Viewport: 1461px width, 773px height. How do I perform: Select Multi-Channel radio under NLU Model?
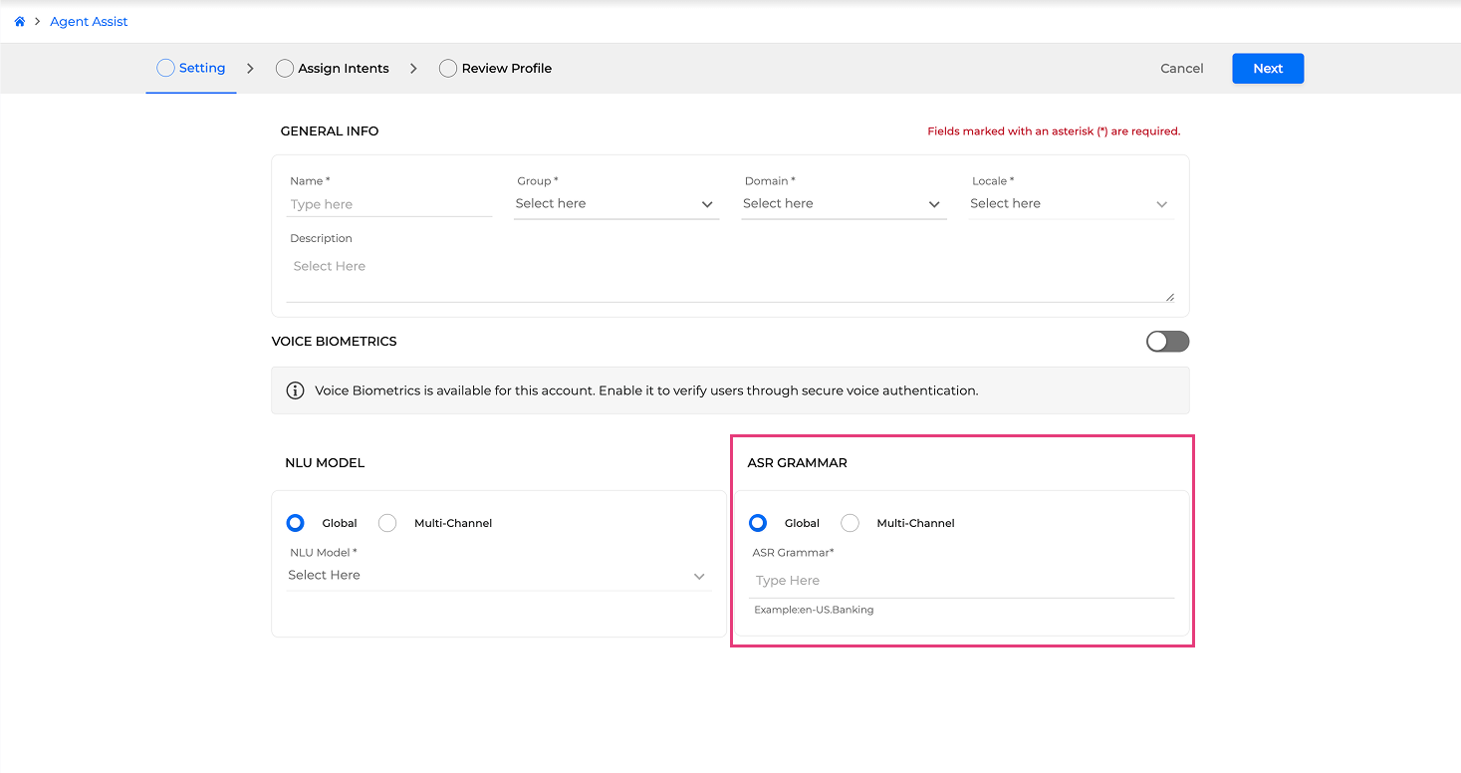(387, 523)
